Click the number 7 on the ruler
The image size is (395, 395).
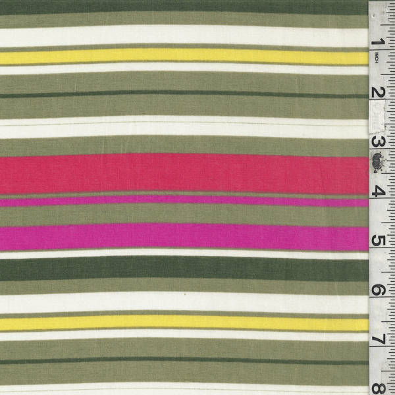(x=379, y=339)
